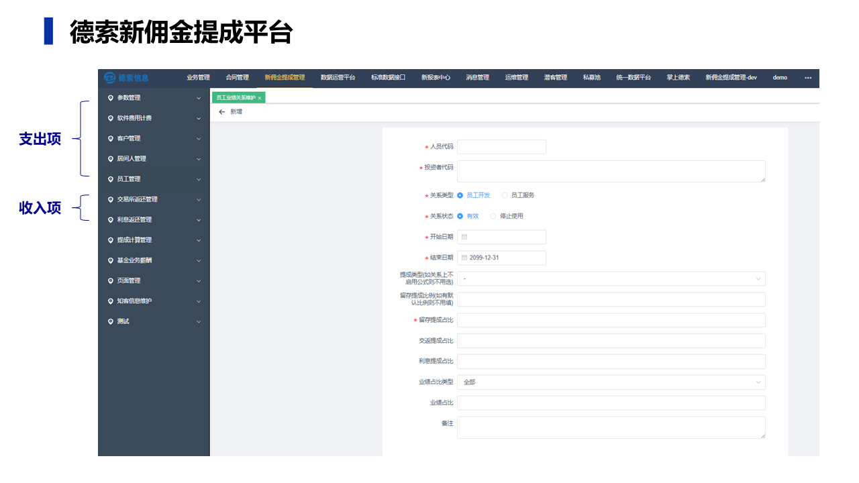
Task: Set relationship status to 有效
Action: pos(468,216)
